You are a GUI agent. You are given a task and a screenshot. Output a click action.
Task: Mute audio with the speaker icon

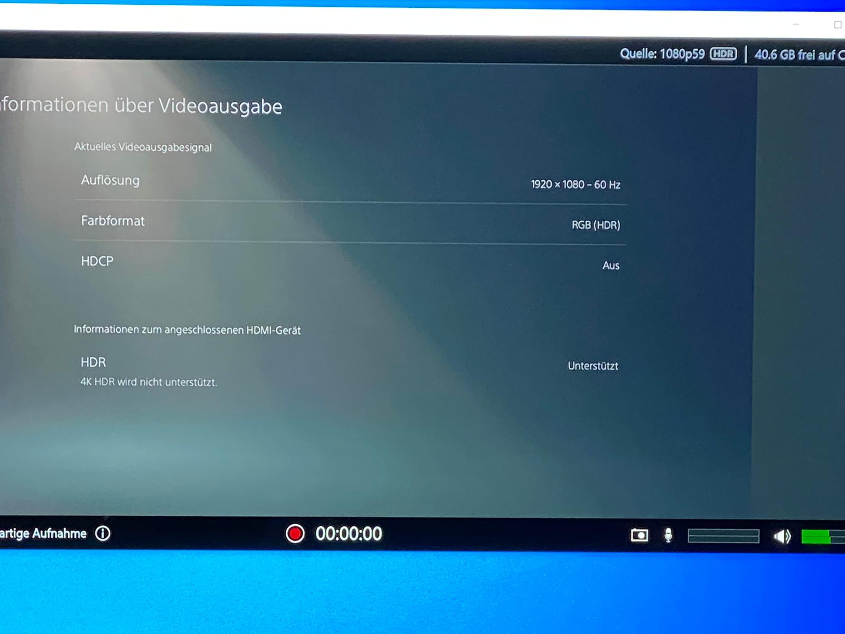tap(782, 537)
